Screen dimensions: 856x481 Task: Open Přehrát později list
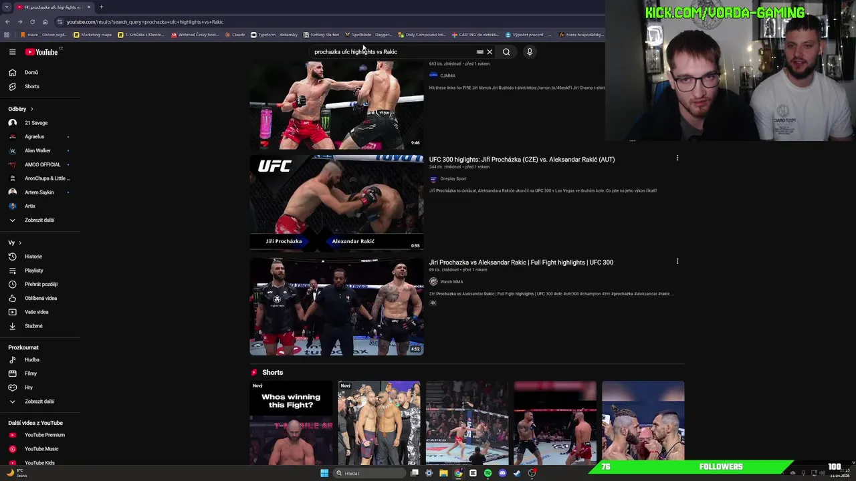(40, 284)
